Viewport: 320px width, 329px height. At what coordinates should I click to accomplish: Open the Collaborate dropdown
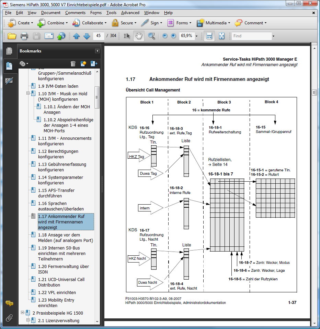coord(90,23)
